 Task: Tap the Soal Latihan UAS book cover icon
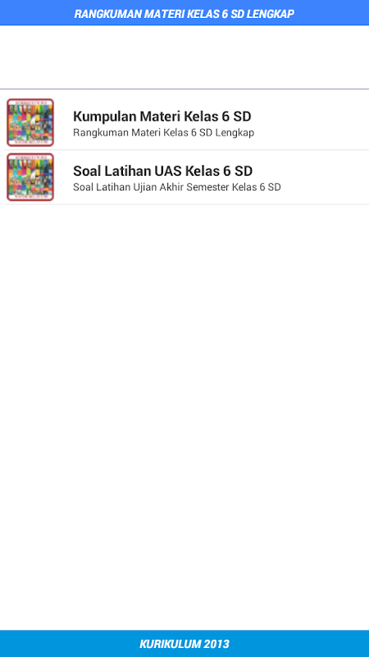click(x=30, y=177)
